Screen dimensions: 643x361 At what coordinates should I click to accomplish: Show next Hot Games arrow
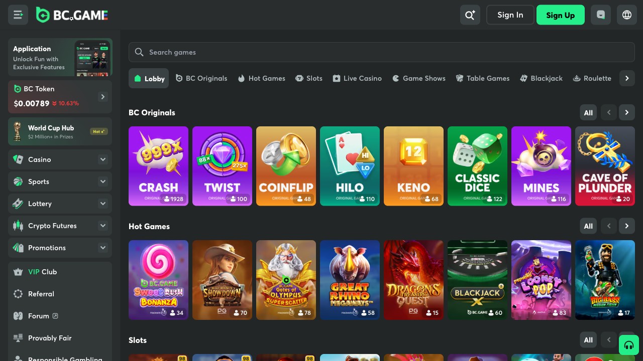627,226
